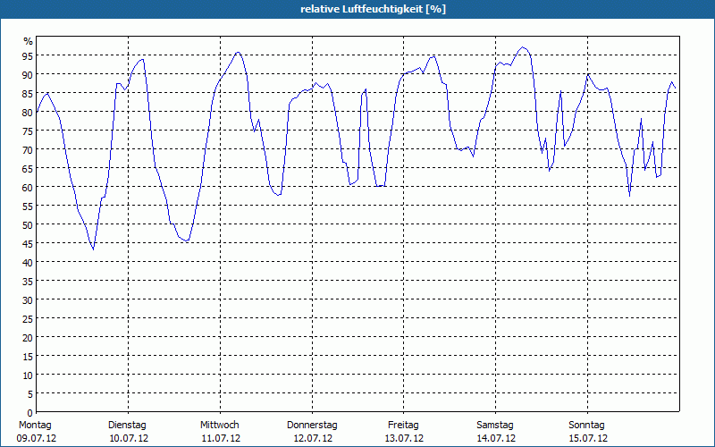Pick the Freitag day label
The width and height of the screenshot is (715, 447).
[403, 425]
